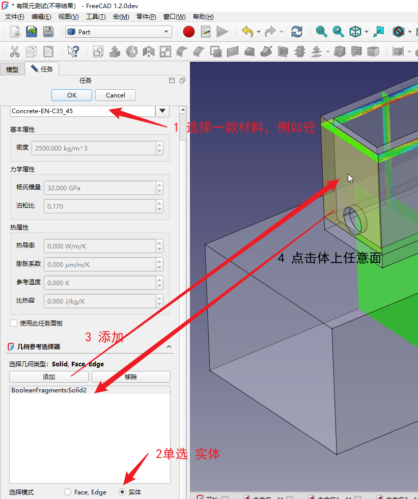Collapse the 几何参考选择器 section

pyautogui.click(x=169, y=346)
